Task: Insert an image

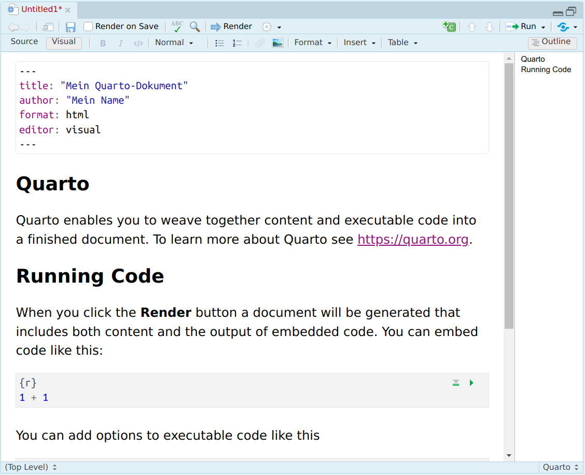Action: click(x=277, y=43)
